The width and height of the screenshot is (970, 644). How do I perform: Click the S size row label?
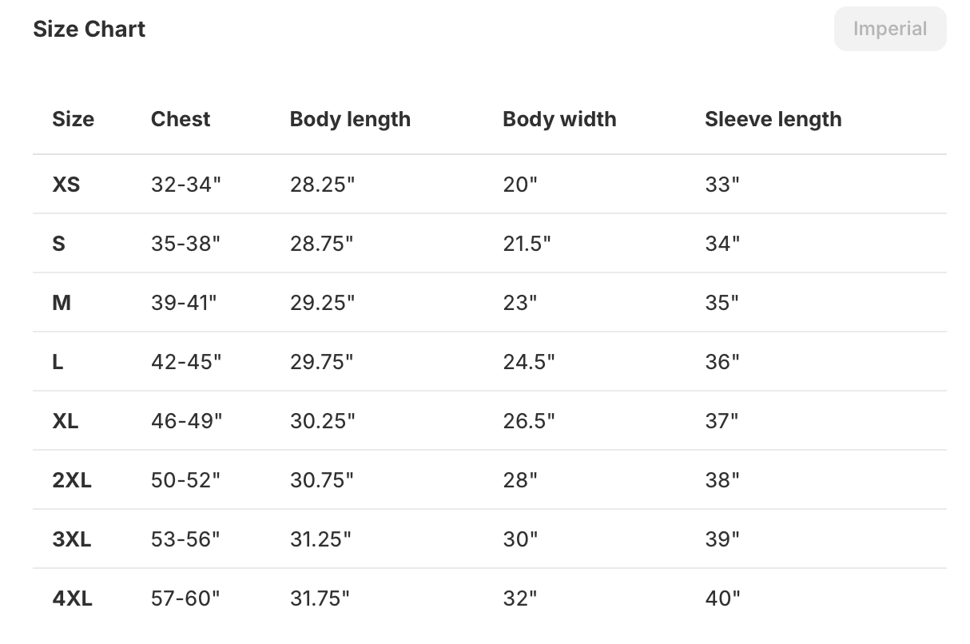click(58, 244)
